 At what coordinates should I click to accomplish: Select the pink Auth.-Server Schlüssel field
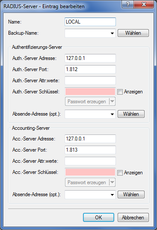[x=90, y=92]
